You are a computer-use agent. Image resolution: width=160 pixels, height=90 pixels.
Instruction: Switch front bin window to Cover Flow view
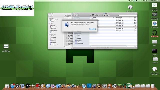coord(98,15)
